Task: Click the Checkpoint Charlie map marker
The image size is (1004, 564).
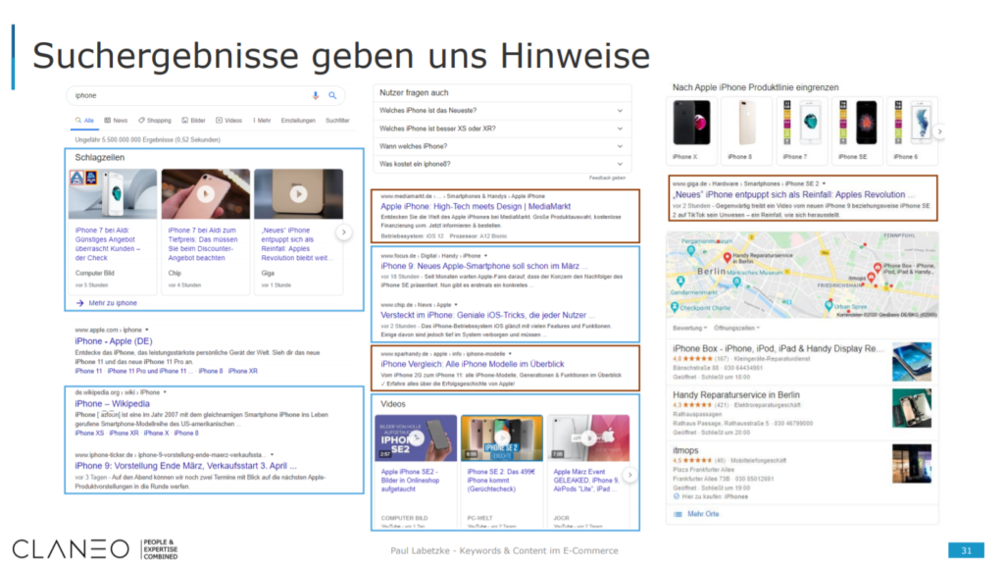Action: (675, 308)
